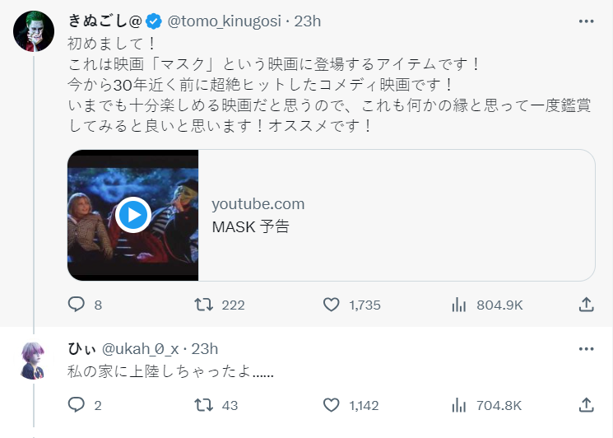Play the MASK trailer video
The height and width of the screenshot is (438, 613).
[132, 215]
